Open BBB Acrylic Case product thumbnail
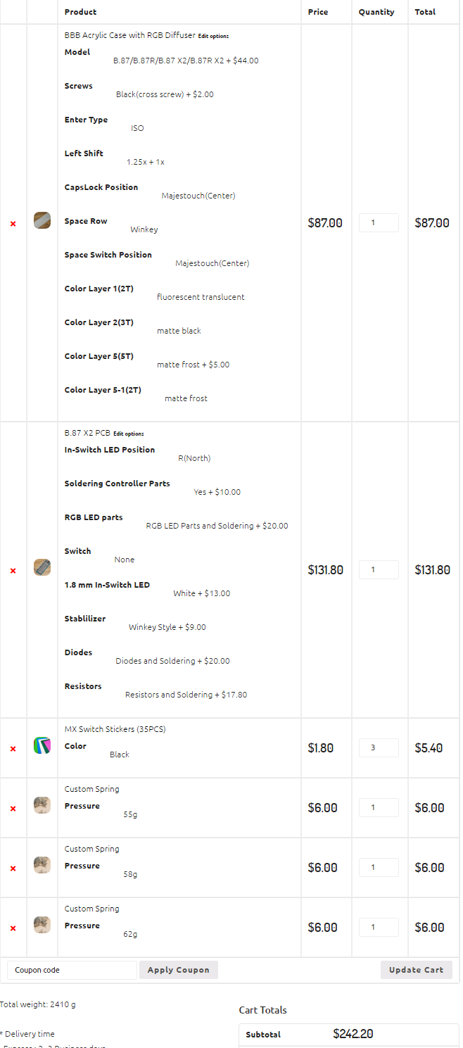The width and height of the screenshot is (463, 1048). (x=42, y=220)
